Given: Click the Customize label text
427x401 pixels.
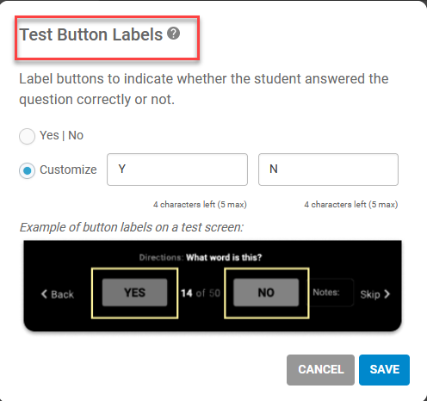Looking at the screenshot, I should [68, 170].
